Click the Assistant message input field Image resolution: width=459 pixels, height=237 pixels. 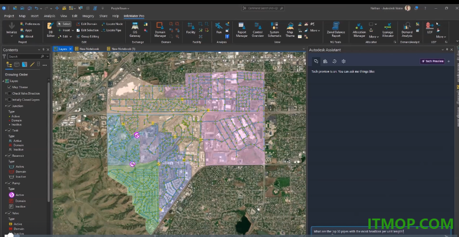(x=380, y=231)
